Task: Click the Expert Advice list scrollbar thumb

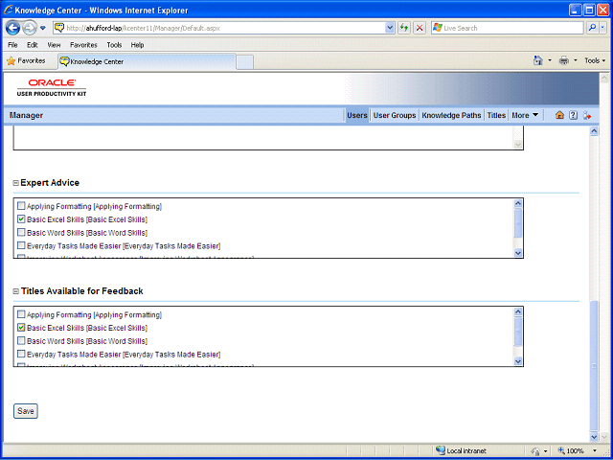Action: 518,223
